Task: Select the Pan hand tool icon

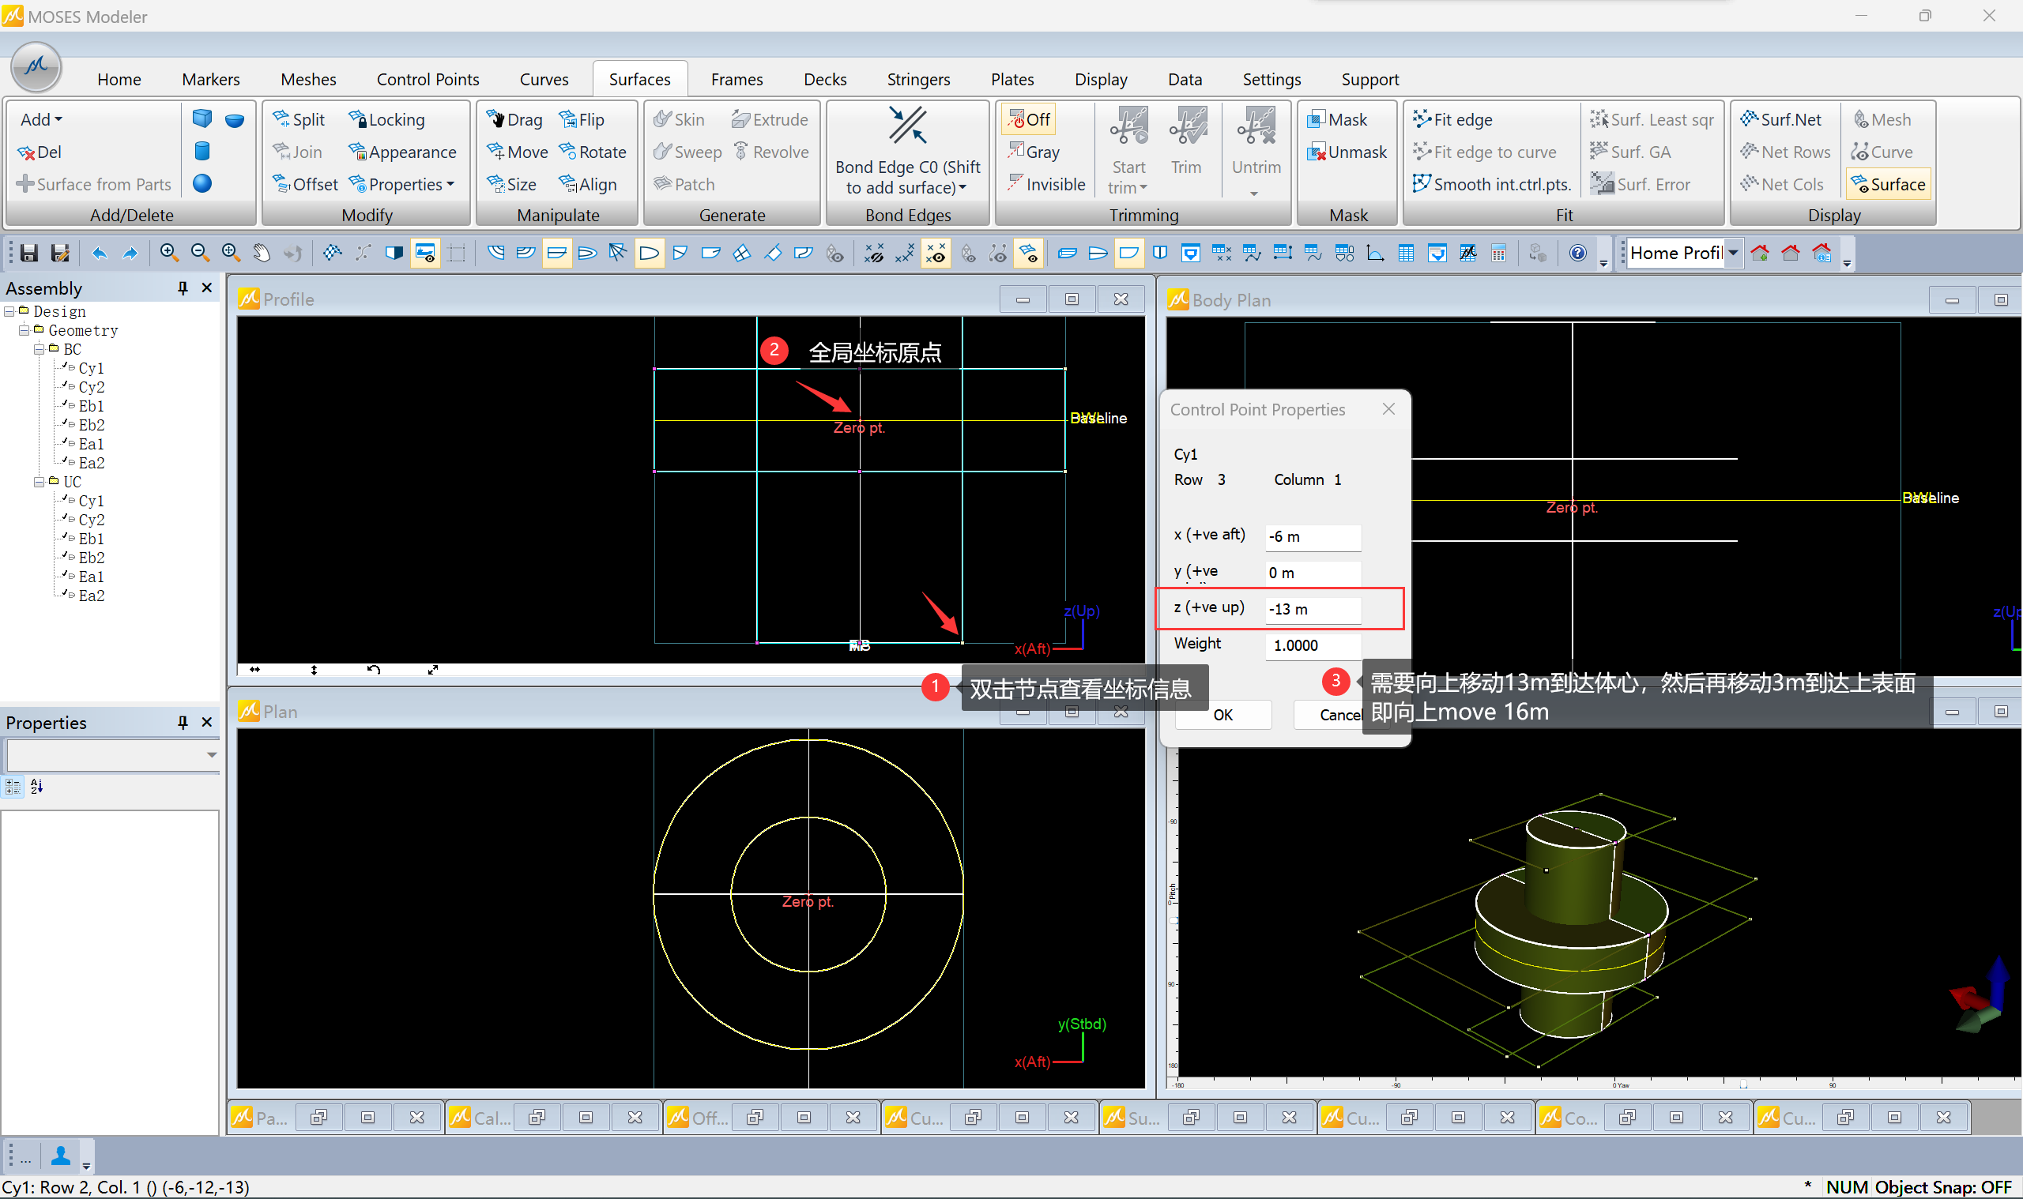Action: 261,254
